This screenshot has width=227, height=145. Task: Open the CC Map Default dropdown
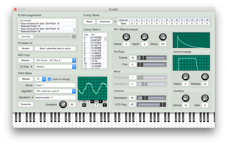[x=55, y=67]
